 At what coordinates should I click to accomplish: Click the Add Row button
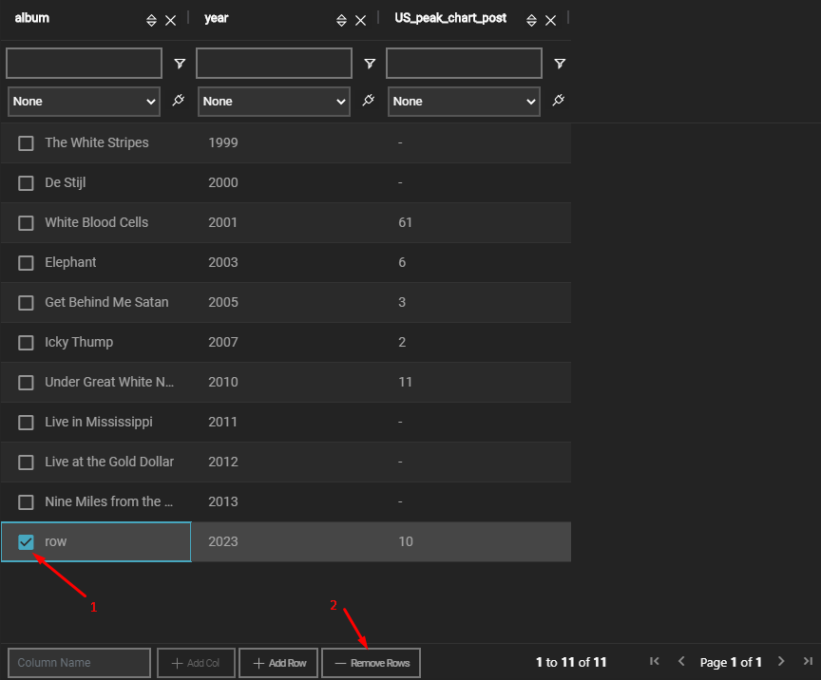[278, 663]
